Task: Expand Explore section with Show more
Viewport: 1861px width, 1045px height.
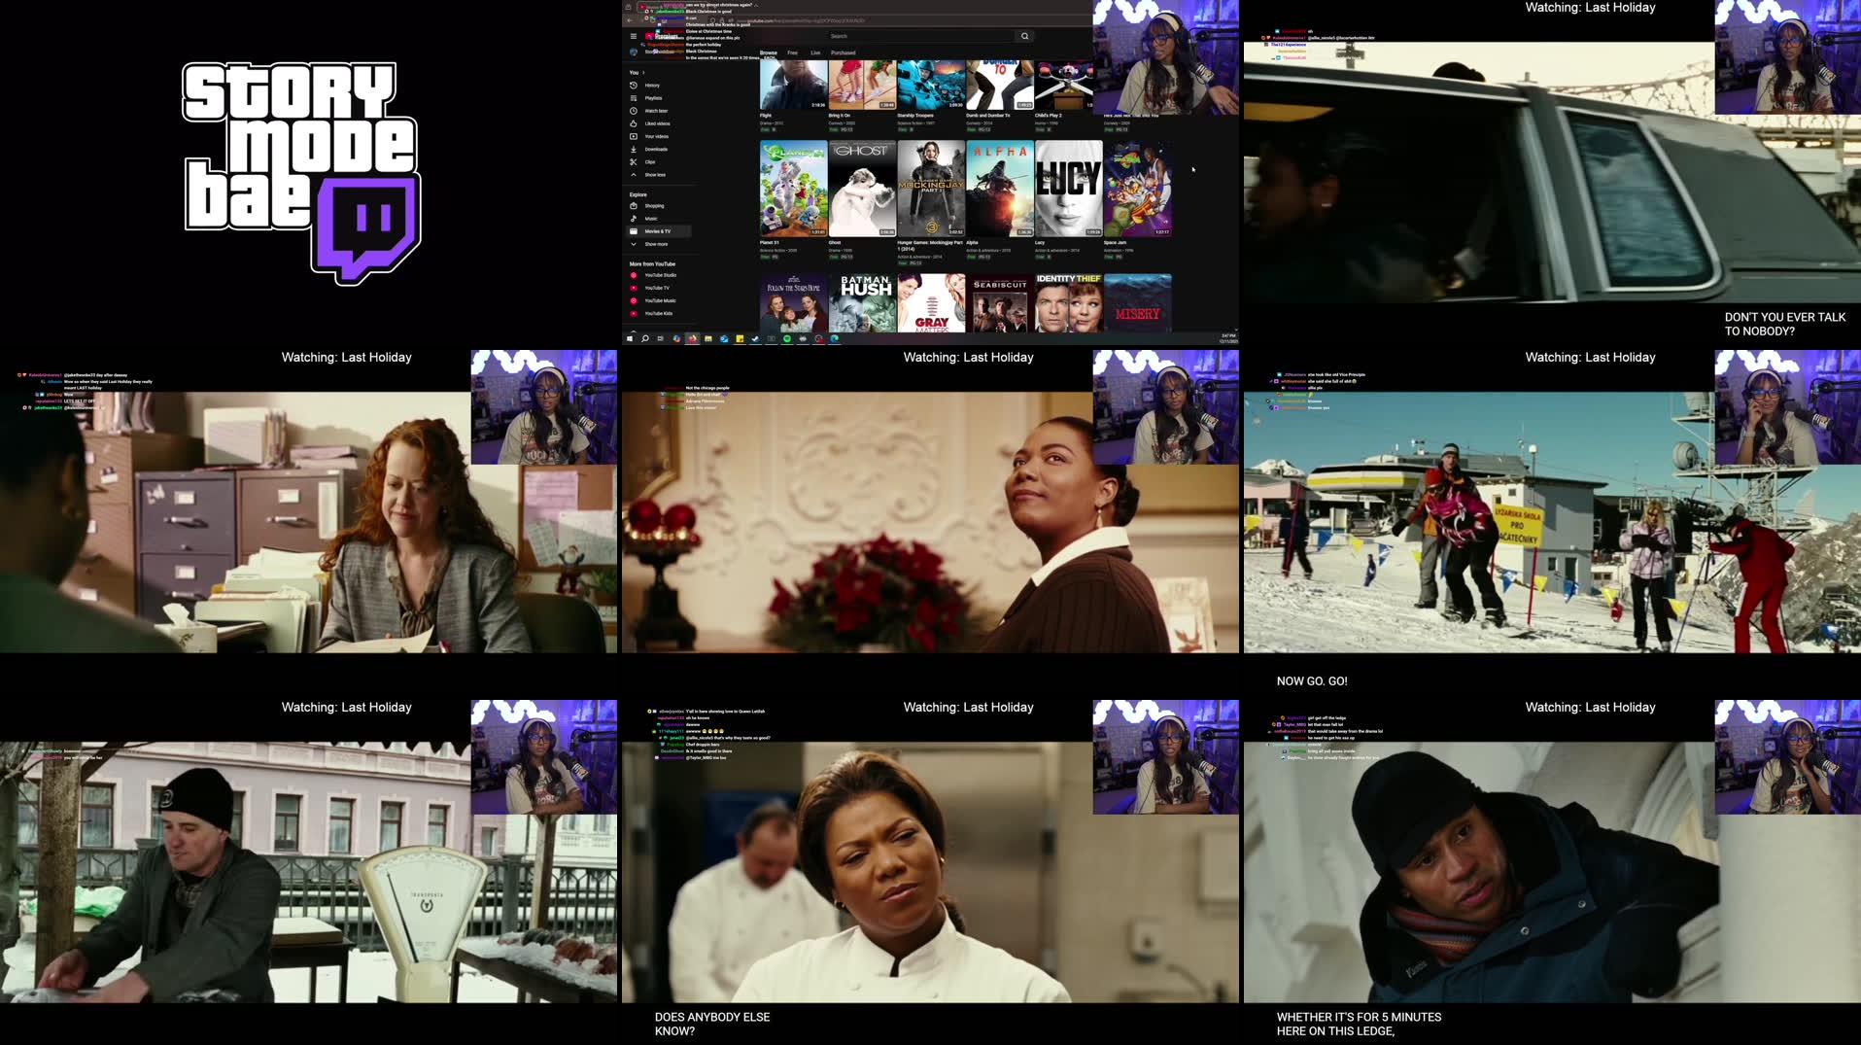Action: (x=655, y=244)
